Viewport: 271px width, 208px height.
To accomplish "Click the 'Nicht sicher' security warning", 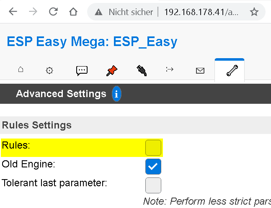I will tap(124, 12).
